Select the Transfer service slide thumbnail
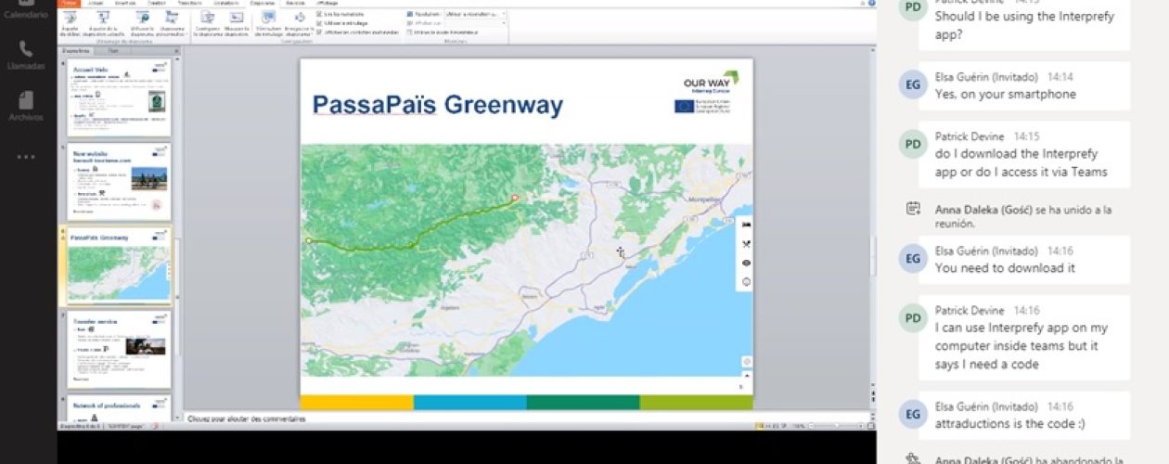Screen dimensions: 1169x464 pyautogui.click(x=118, y=349)
